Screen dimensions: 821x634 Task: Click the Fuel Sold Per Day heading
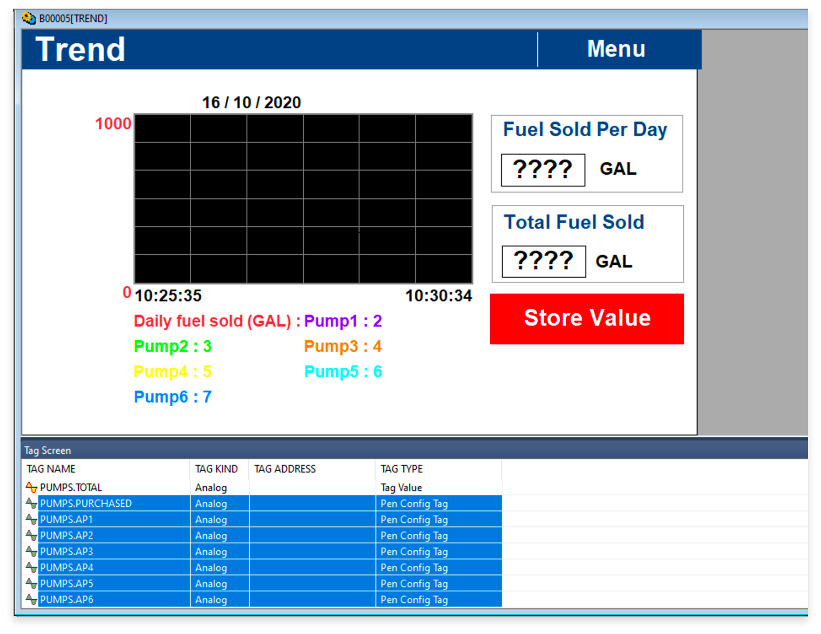pos(585,130)
